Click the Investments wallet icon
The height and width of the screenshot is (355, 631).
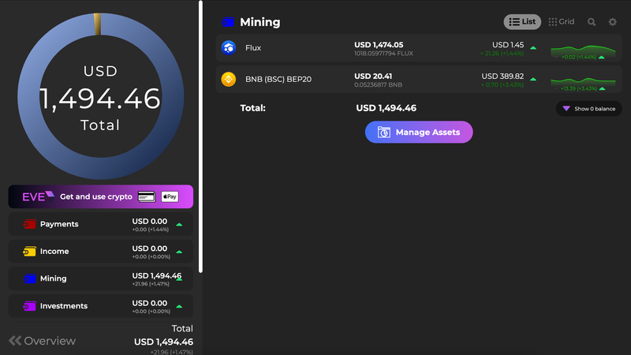pos(29,306)
